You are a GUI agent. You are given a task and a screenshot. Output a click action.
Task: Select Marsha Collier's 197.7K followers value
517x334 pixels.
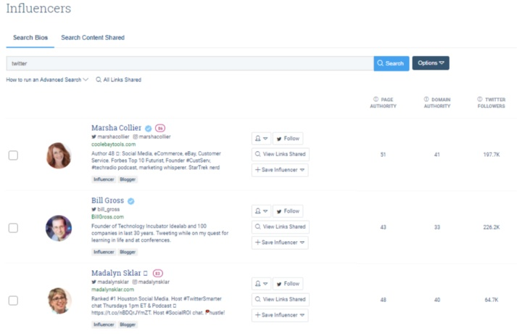tap(492, 155)
